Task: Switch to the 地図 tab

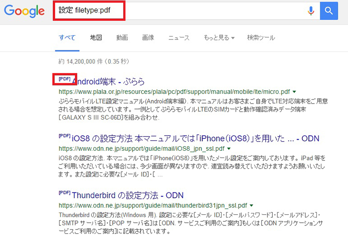Action: tap(96, 38)
